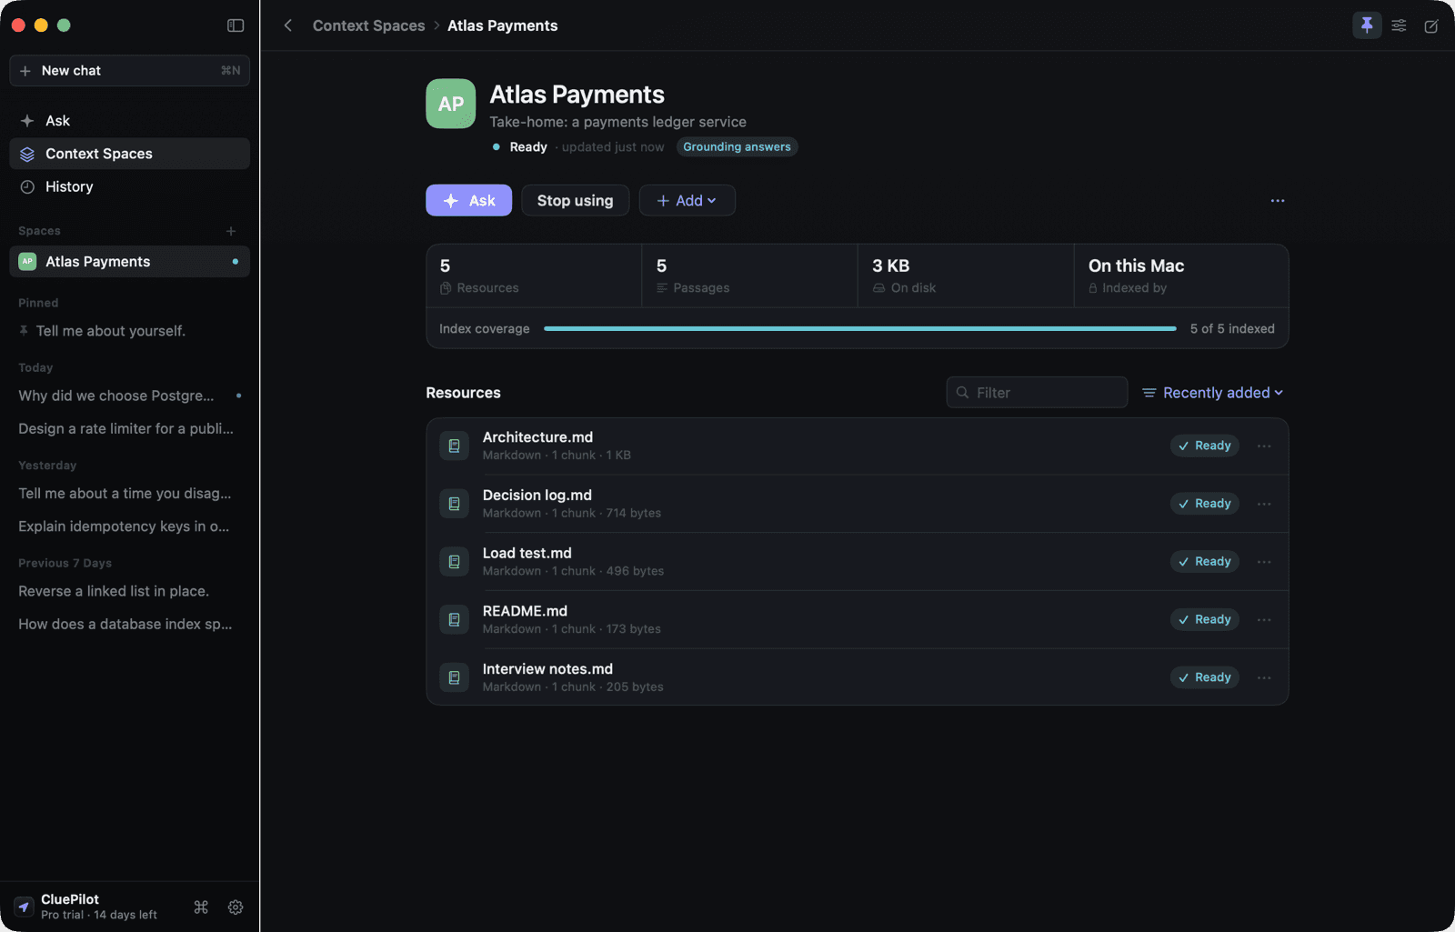
Task: Click the Grounding answers badge
Action: click(737, 147)
